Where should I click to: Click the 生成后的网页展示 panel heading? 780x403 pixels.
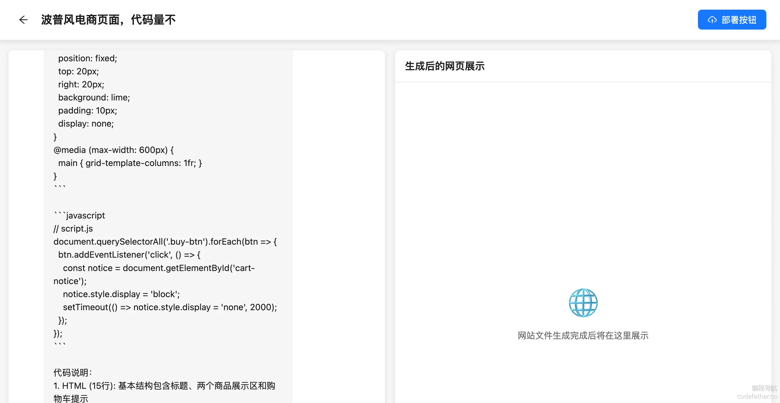(x=444, y=66)
